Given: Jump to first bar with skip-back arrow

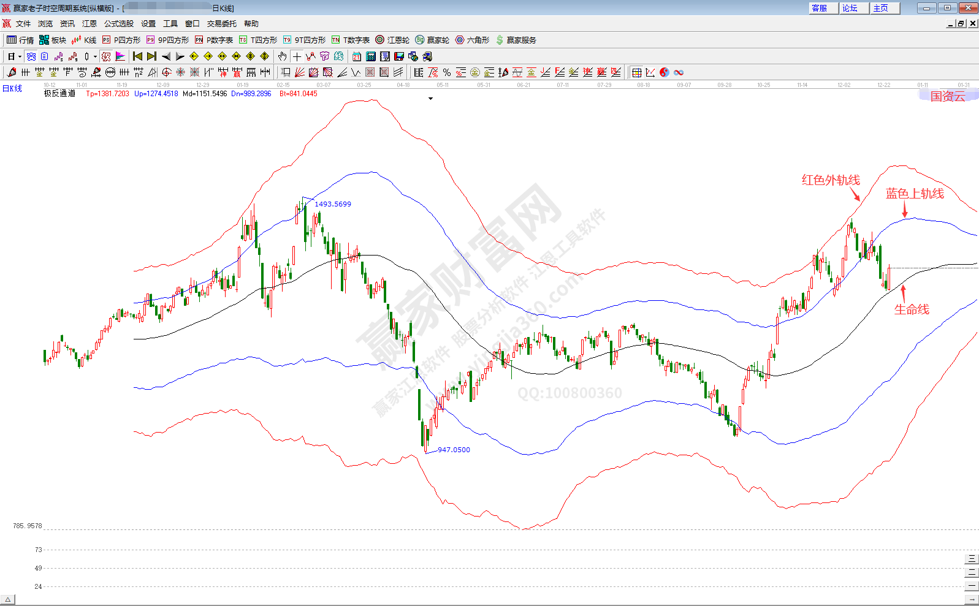Looking at the screenshot, I should 137,56.
